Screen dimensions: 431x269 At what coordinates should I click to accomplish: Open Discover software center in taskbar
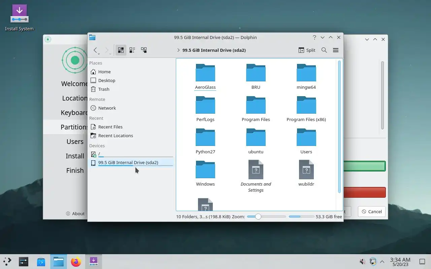tap(41, 261)
